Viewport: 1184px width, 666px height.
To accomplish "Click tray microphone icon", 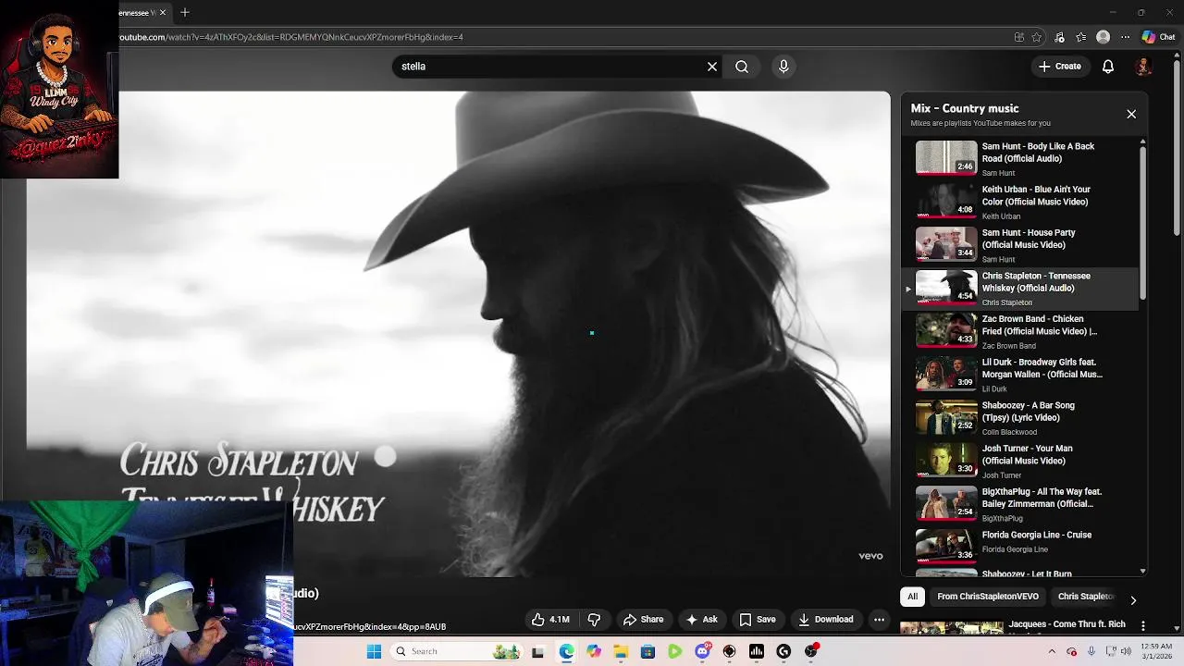I will pos(1091,651).
